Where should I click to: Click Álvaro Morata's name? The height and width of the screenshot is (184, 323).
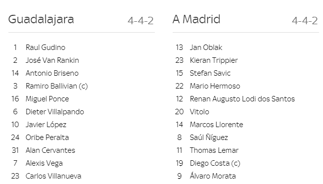[x=213, y=176]
